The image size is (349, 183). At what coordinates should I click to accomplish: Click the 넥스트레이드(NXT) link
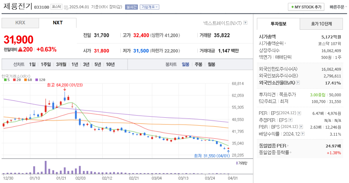(x=222, y=23)
